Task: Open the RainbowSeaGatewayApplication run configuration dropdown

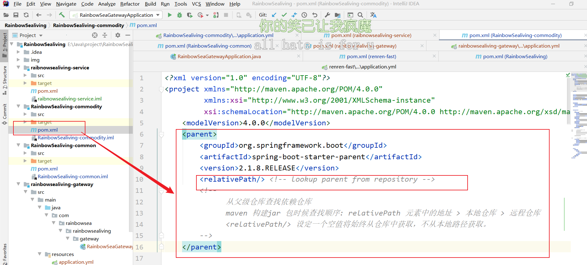Action: click(x=116, y=15)
